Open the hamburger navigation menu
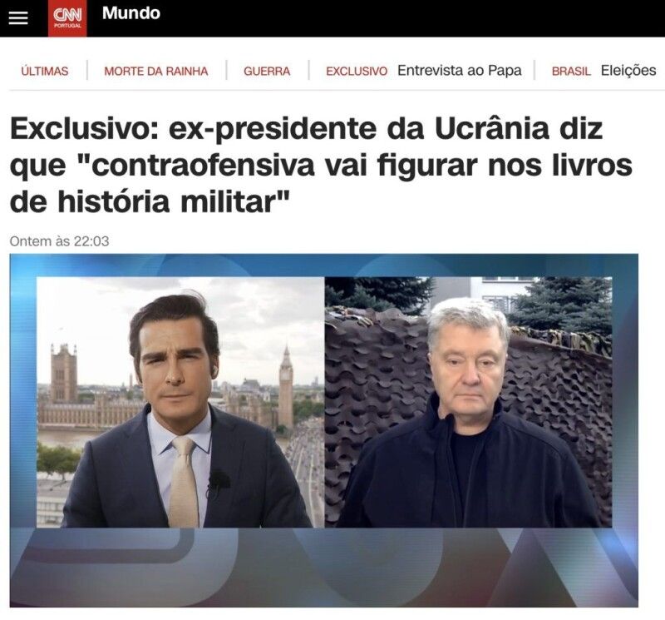The height and width of the screenshot is (620, 665). point(17,18)
